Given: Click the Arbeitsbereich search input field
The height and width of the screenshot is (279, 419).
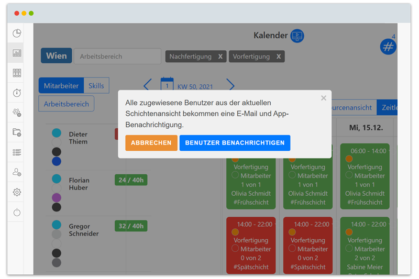Looking at the screenshot, I should (117, 57).
